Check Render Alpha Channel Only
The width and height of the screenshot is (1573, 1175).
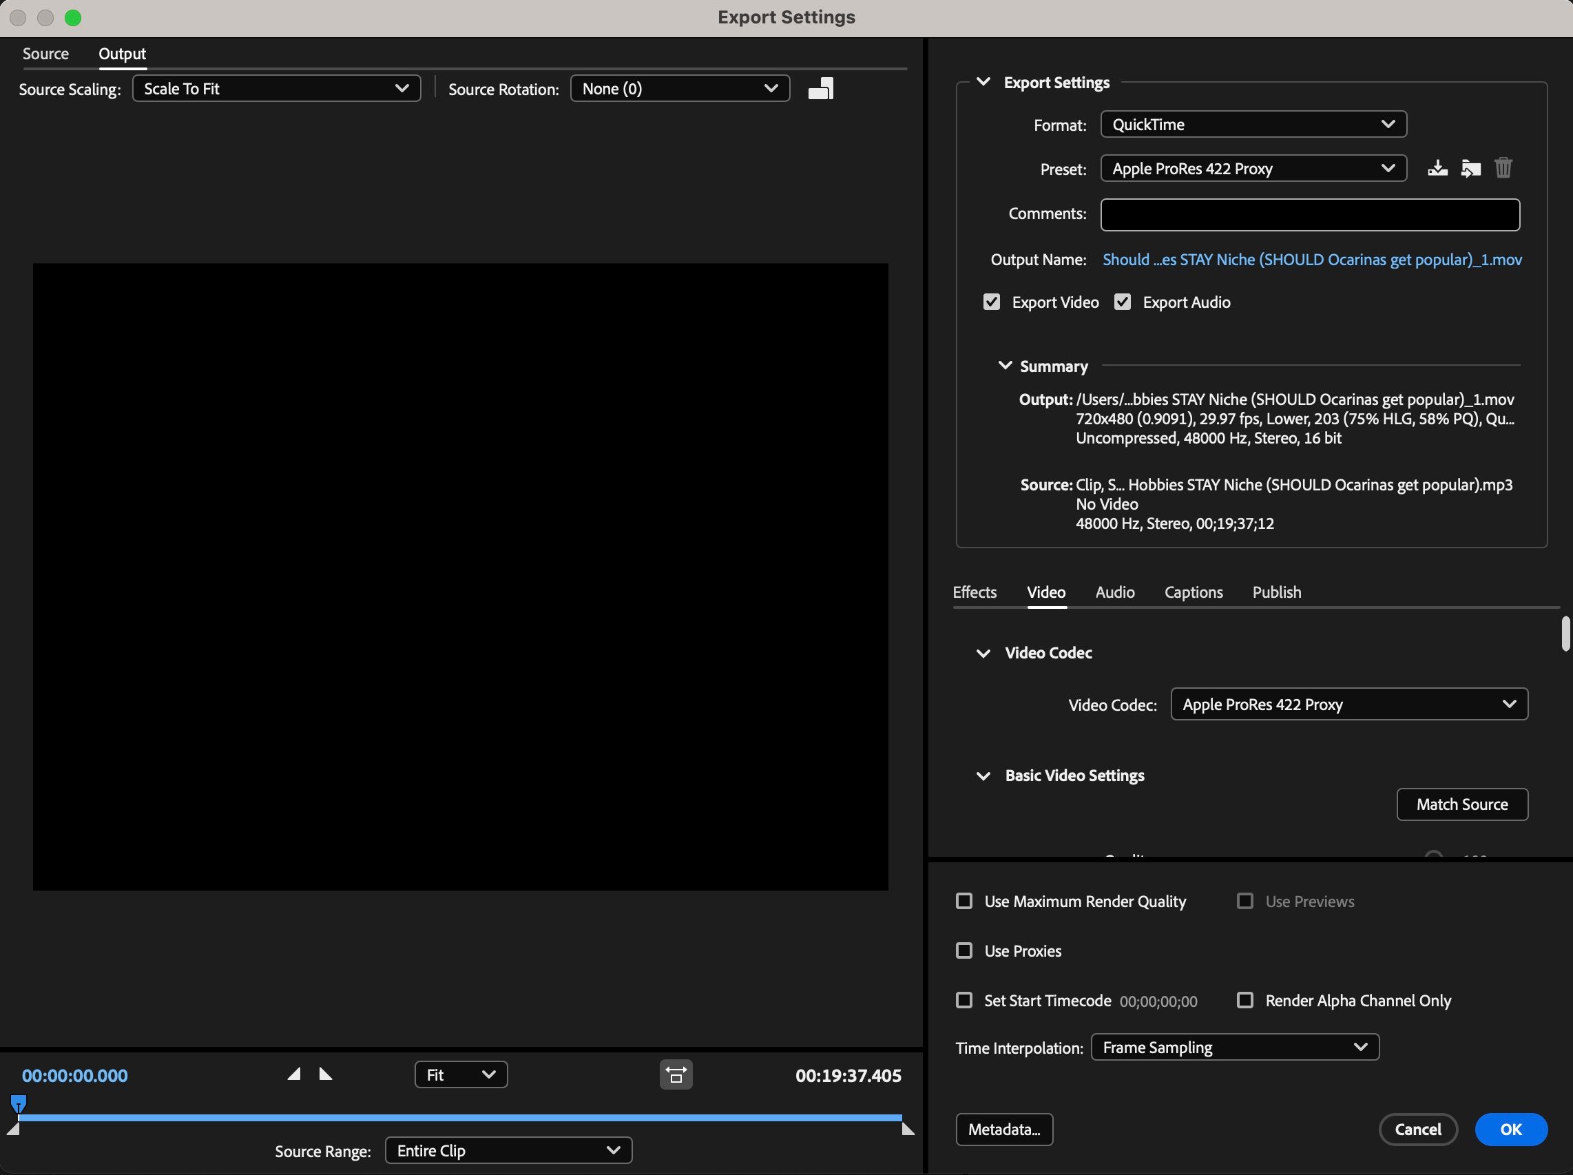click(1245, 1000)
